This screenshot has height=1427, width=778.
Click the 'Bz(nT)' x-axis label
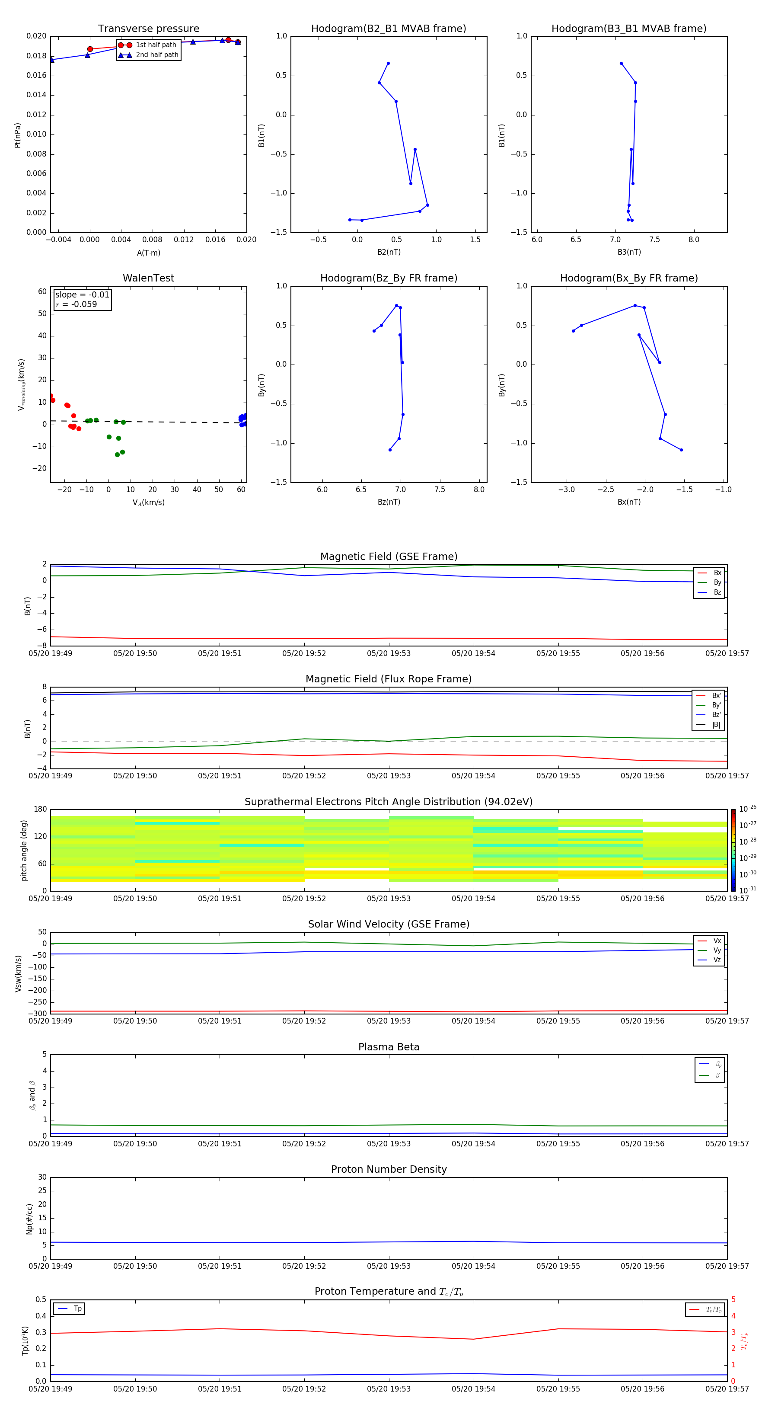pos(389,502)
